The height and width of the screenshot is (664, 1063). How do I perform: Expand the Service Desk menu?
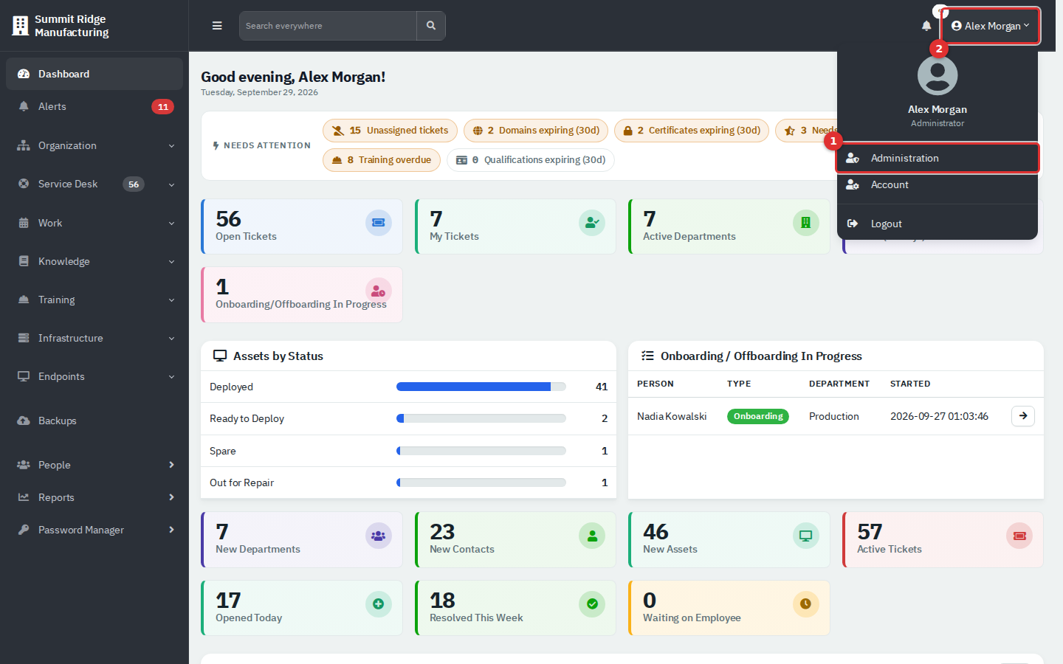pos(94,184)
